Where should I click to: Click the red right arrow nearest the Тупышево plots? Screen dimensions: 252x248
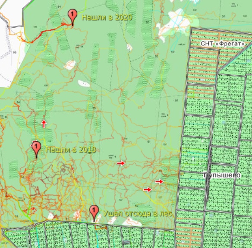159,181
